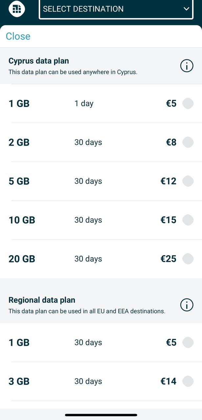Tap the €15 price for 10 GB
Viewport: 202px width, 420px height.
coord(168,220)
